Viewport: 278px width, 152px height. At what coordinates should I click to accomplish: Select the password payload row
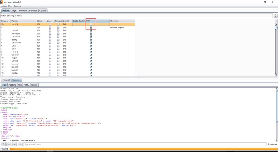click(68, 34)
